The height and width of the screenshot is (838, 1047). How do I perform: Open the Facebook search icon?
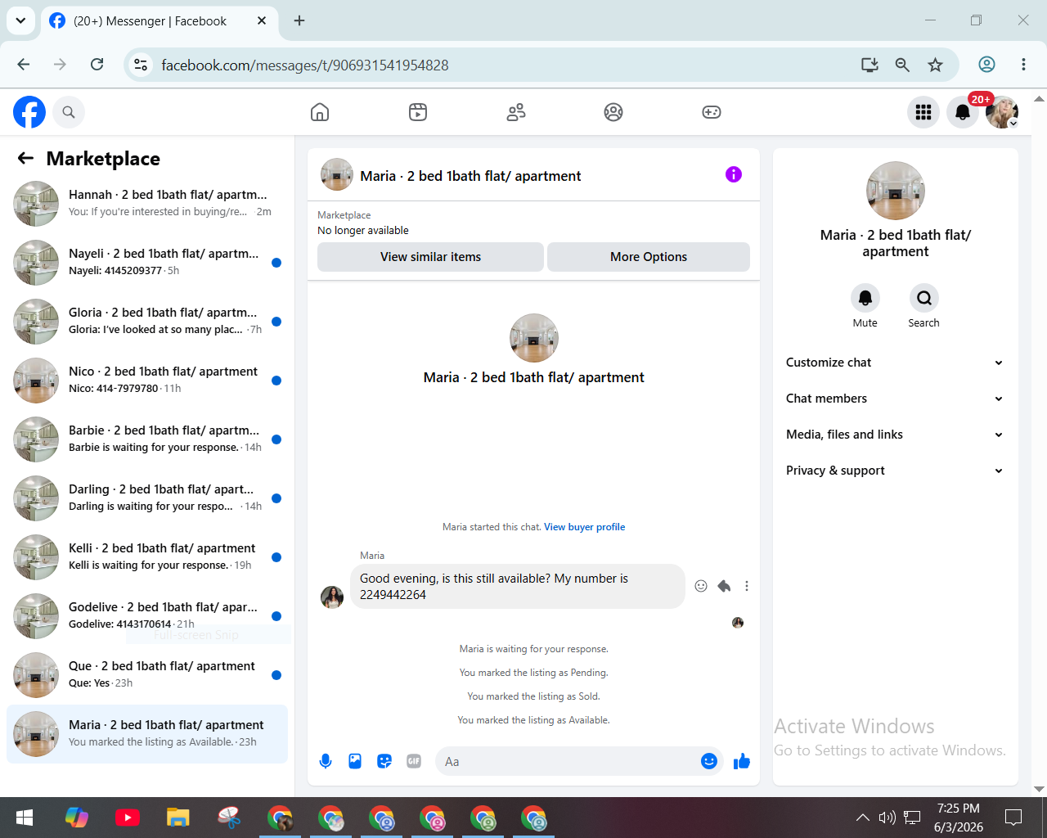[69, 112]
